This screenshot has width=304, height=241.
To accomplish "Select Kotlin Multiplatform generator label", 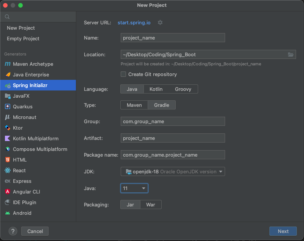I will pyautogui.click(x=36, y=138).
